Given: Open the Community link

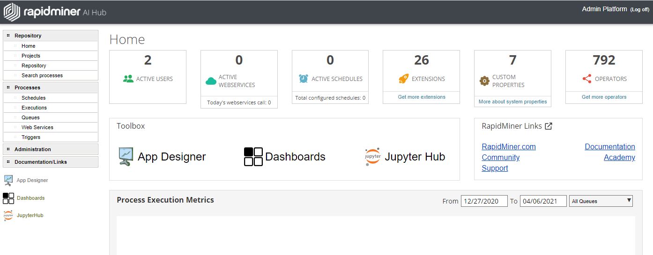Looking at the screenshot, I should click(x=500, y=157).
